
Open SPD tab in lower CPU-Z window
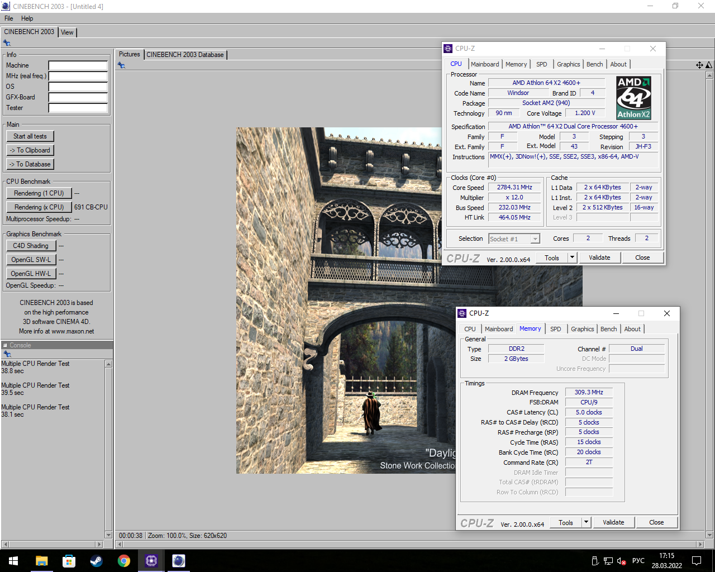coord(555,329)
